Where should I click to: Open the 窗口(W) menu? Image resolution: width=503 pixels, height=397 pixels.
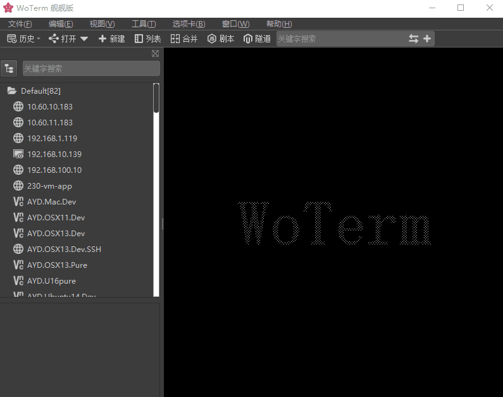coord(235,24)
